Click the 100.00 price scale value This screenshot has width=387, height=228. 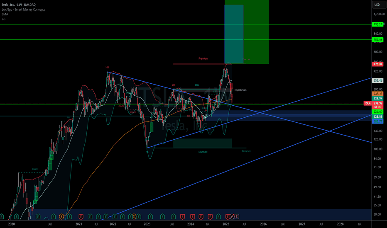pos(377,149)
